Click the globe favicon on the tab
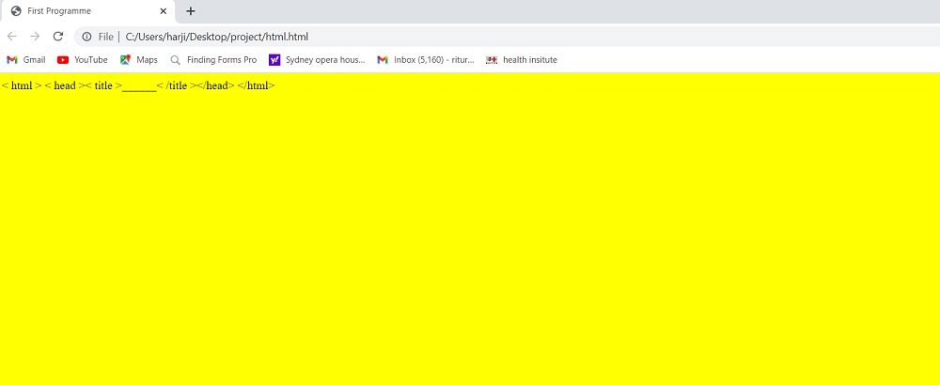Image resolution: width=940 pixels, height=385 pixels. (x=16, y=11)
